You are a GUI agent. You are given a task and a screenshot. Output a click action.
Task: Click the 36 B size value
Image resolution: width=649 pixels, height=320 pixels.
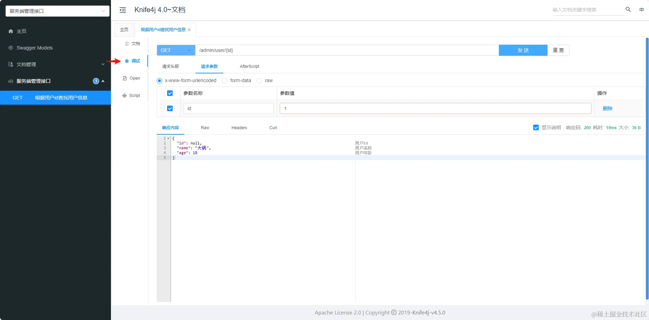636,128
